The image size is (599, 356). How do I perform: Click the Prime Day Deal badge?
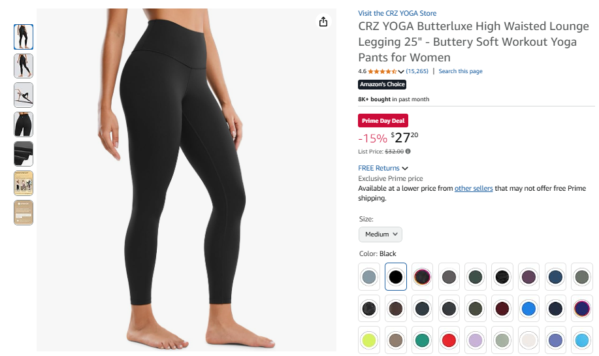tap(383, 121)
